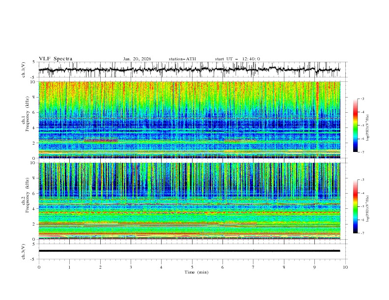This screenshot has width=389, height=300.
Task: Click the VLF Spectra title text
Action: tap(56, 59)
